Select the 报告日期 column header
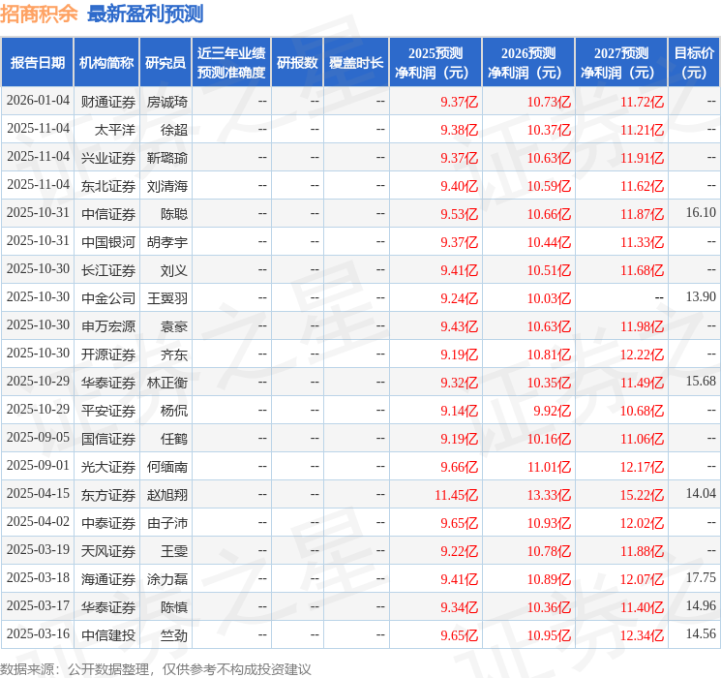 click(x=38, y=62)
